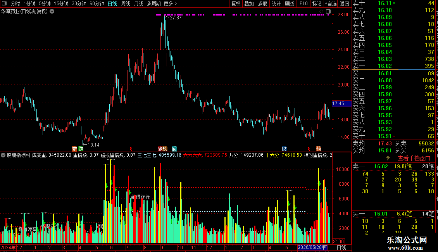Open the 预 forecast marker
Screen dimensions: 438x252
click(318, 148)
